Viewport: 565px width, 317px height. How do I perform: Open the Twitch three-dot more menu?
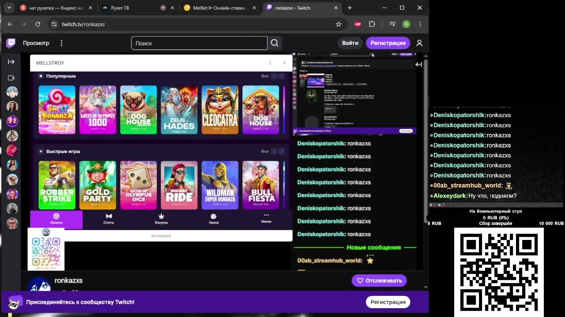tap(61, 43)
